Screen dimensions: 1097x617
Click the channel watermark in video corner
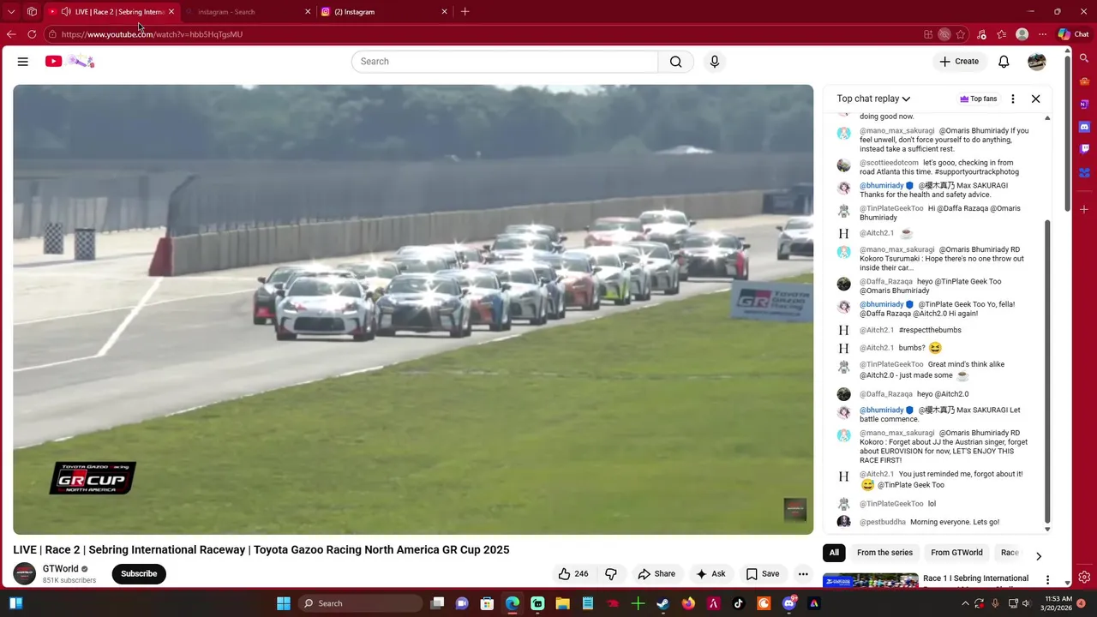click(x=795, y=510)
